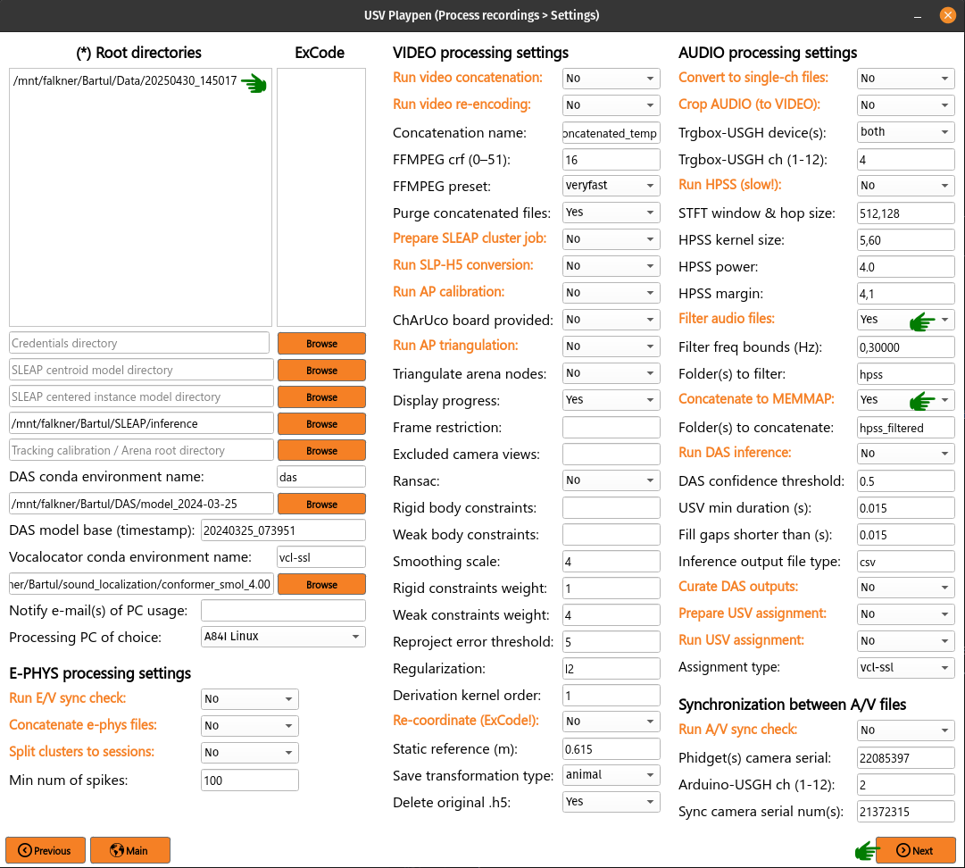Viewport: 965px width, 868px height.
Task: Return to Main with the globe button
Action: 129,850
